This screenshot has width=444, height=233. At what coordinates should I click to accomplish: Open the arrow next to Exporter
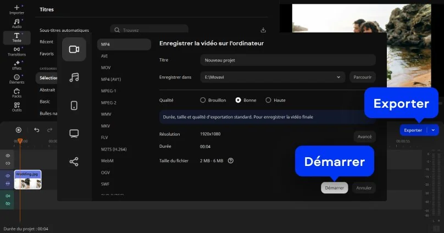[434, 130]
